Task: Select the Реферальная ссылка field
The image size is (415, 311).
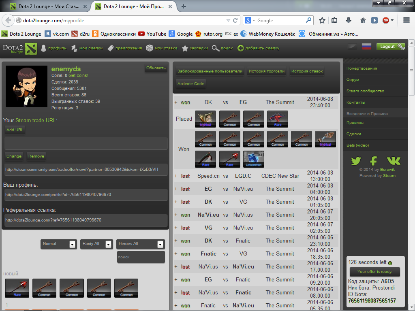Action: (86, 220)
